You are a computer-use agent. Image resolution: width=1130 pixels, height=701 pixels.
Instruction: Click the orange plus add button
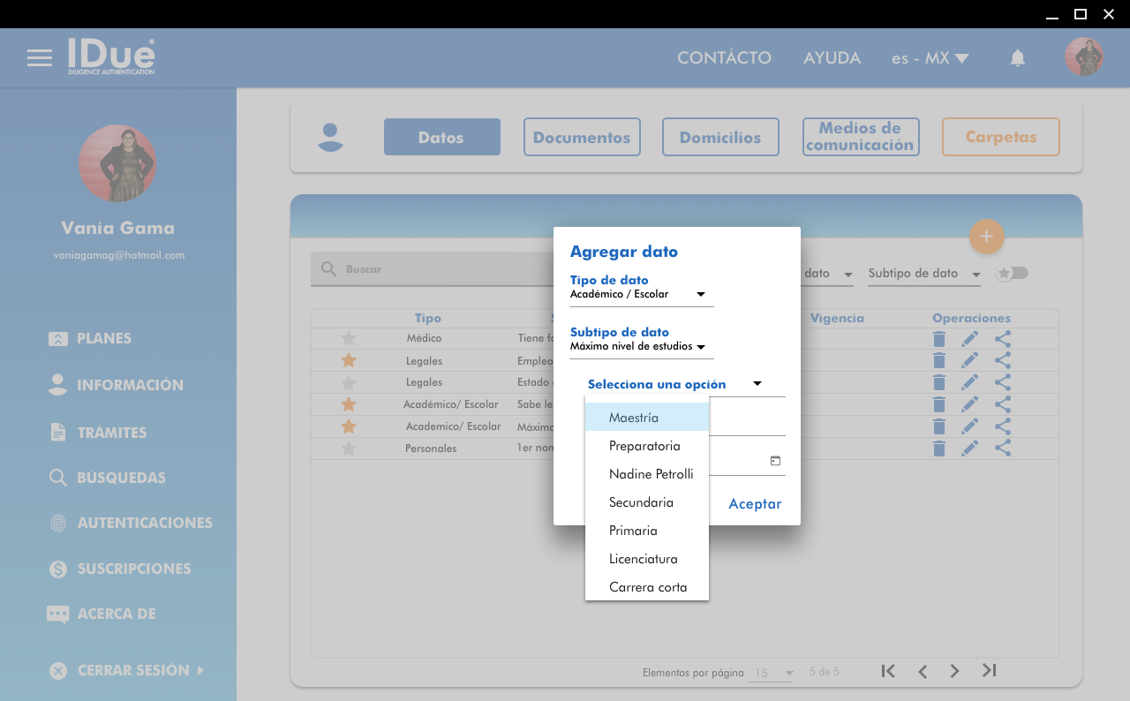point(986,237)
